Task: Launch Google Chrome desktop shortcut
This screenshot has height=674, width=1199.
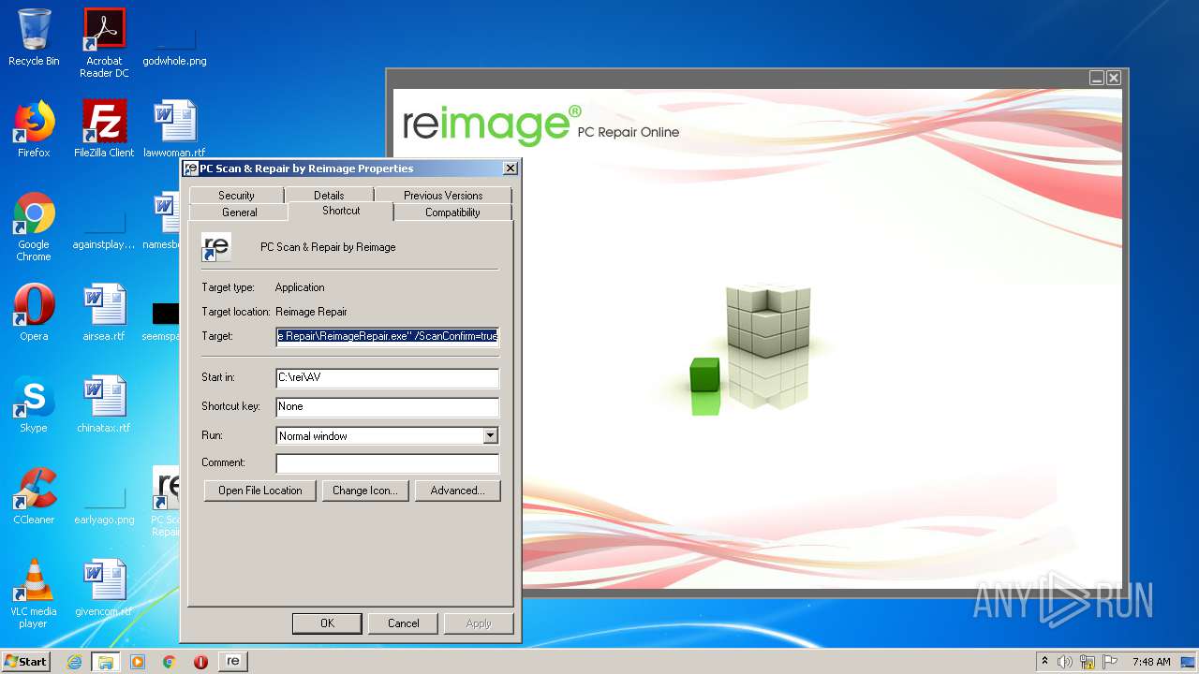Action: click(34, 227)
